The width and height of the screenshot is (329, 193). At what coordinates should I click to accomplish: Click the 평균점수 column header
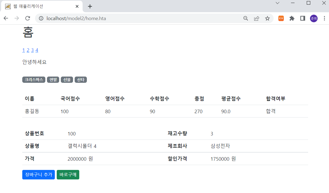coord(231,99)
